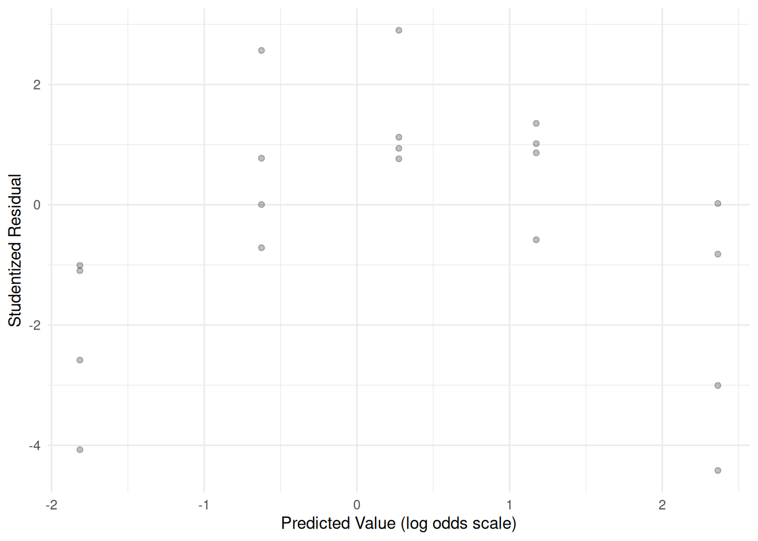Click the x-axis tick label "0"
Screen dimensions: 758x541
pyautogui.click(x=356, y=505)
